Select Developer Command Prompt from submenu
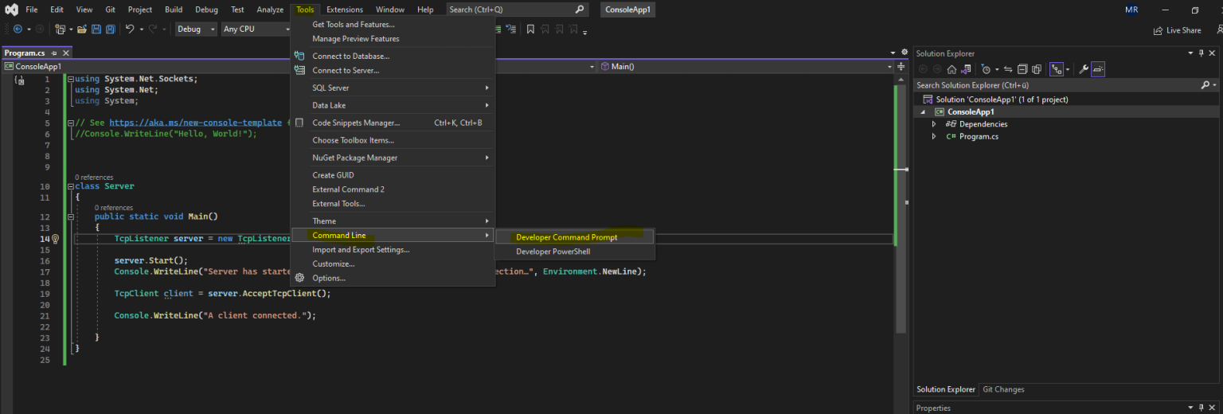The height and width of the screenshot is (414, 1223). click(x=566, y=237)
